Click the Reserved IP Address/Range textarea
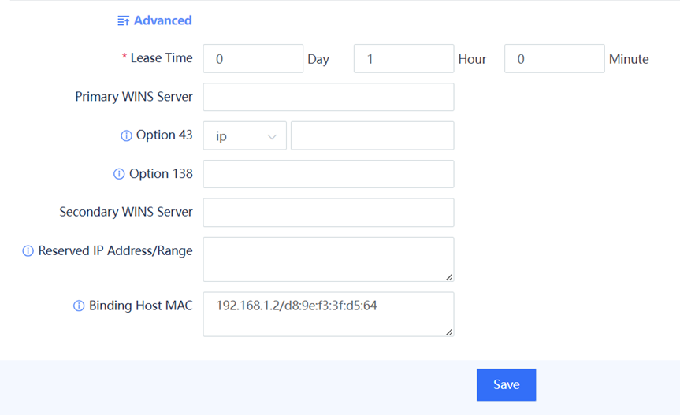Image resolution: width=680 pixels, height=415 pixels. (328, 259)
